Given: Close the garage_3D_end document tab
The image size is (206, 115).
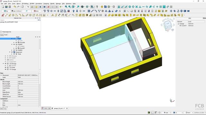Looking at the screenshot, I should coord(67,108).
